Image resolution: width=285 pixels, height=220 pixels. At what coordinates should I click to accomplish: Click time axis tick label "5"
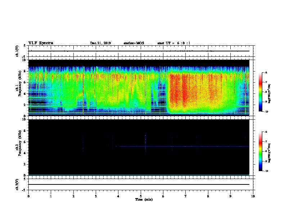141,196
